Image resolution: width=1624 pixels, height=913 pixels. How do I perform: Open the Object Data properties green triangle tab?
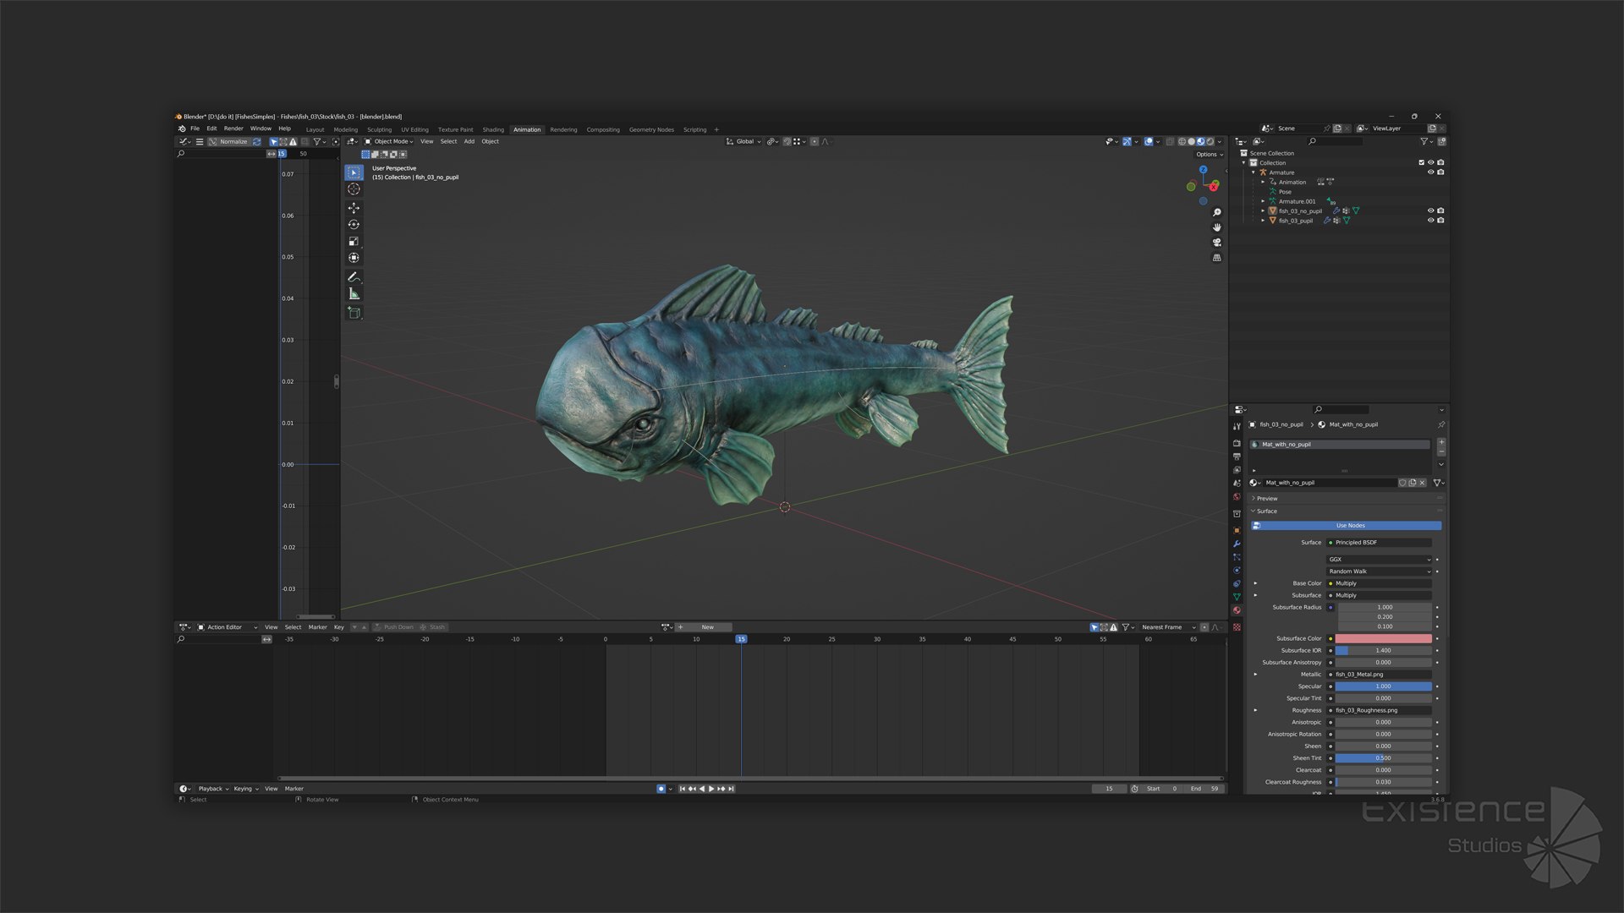pos(1237,597)
